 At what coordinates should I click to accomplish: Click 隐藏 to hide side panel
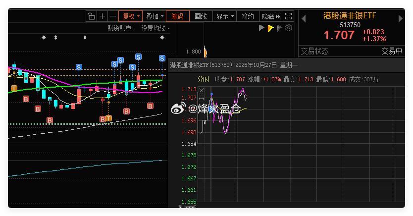click(271, 16)
